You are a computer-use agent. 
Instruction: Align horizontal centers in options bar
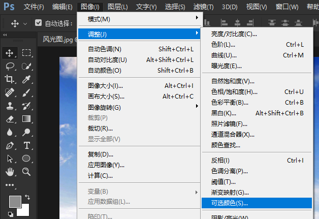pos(237,23)
